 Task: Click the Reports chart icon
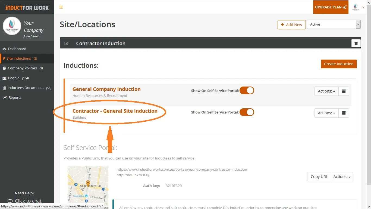tap(5, 97)
